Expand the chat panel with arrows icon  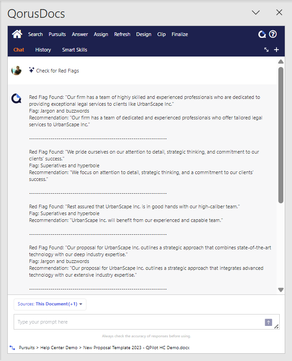click(x=267, y=50)
